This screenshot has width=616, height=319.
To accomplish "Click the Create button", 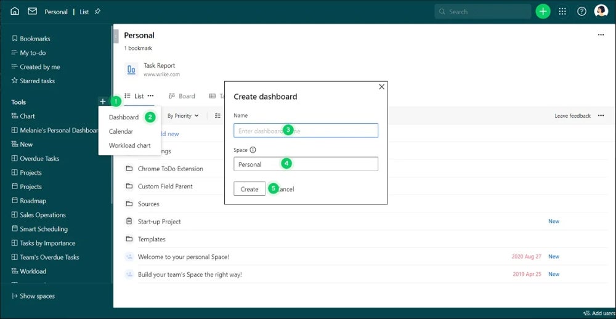I will tap(249, 188).
